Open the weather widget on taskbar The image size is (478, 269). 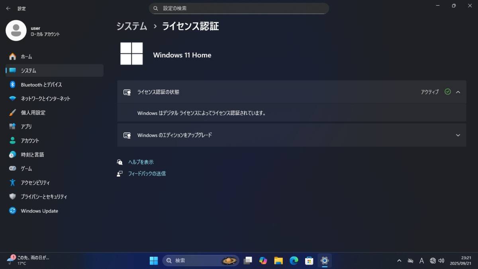pos(28,260)
